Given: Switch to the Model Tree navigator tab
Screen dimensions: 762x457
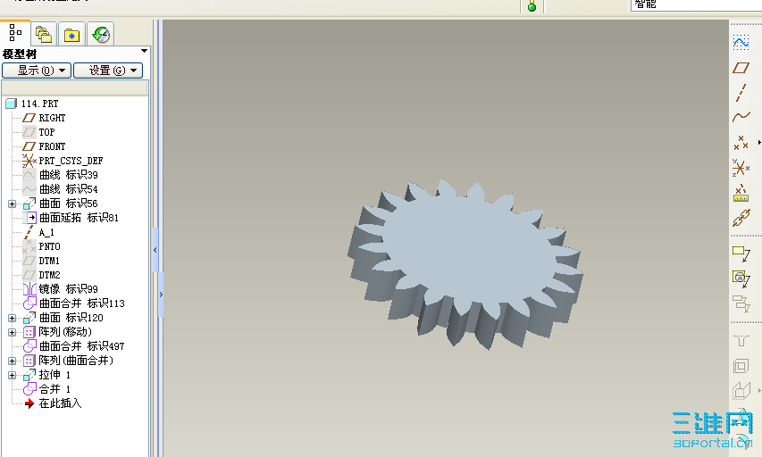Looking at the screenshot, I should tap(15, 34).
